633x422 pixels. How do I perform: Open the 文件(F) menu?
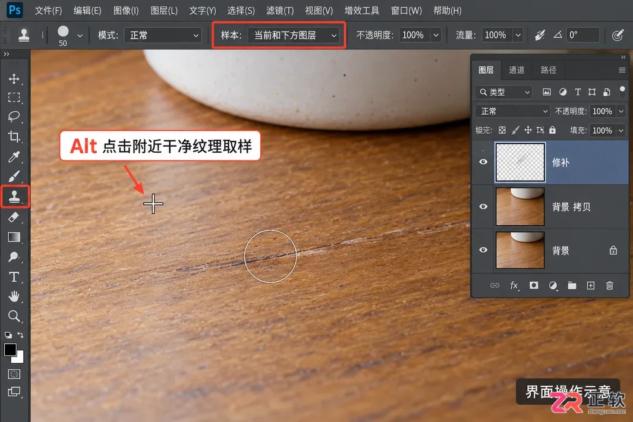(48, 11)
